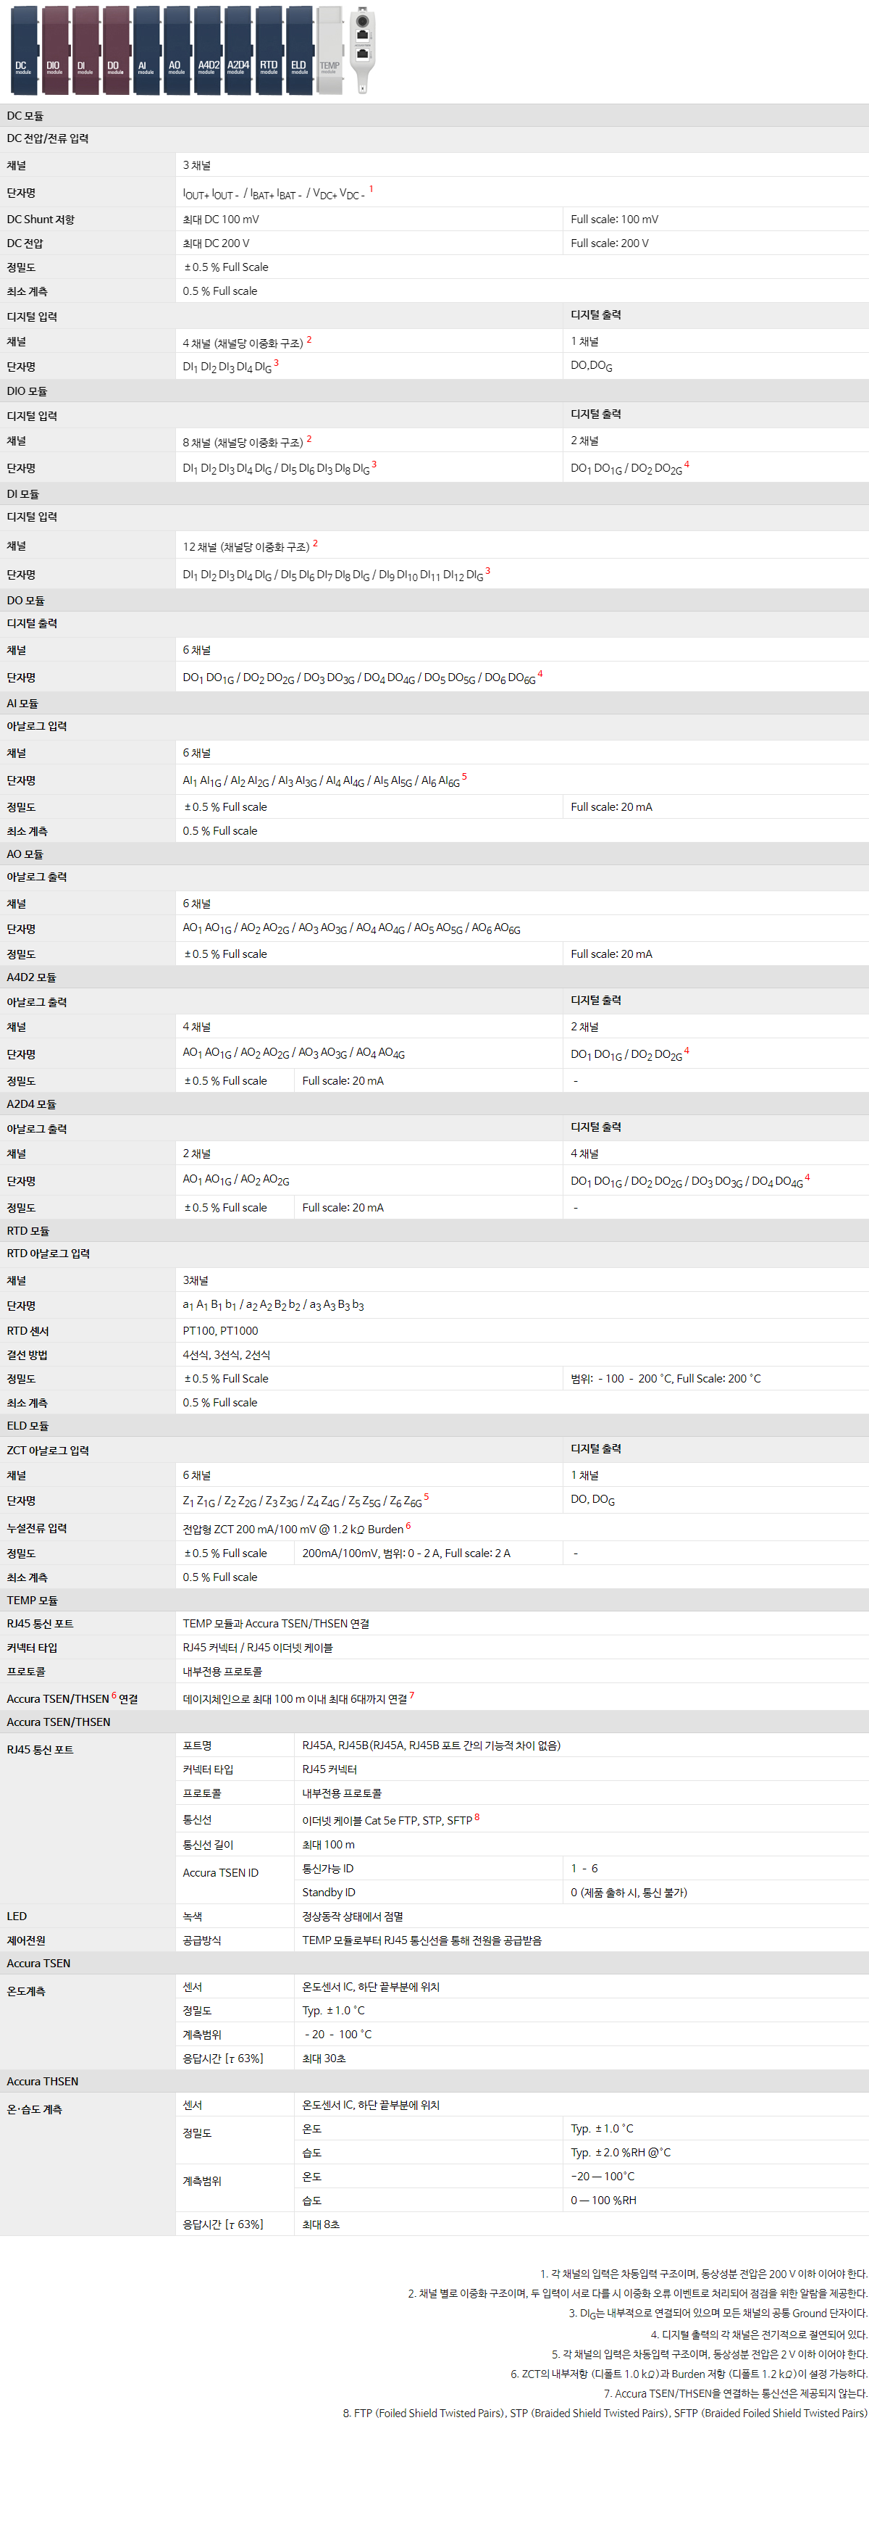The height and width of the screenshot is (2536, 869).
Task: Click the 'DC 모듈' section header
Action: tap(434, 115)
